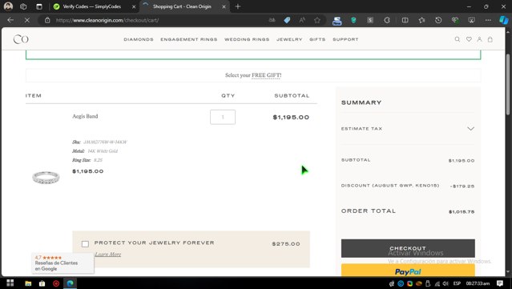Click the Edge taskbar icon
512x289 pixels.
70,283
